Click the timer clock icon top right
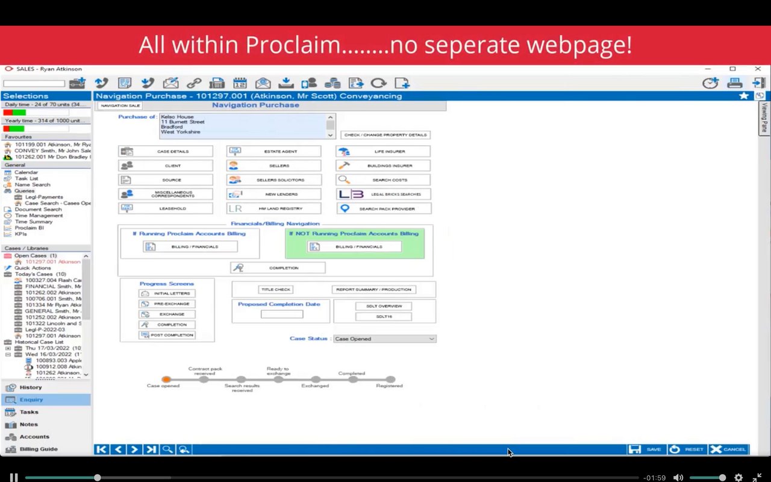Viewport: 771px width, 482px height. click(711, 83)
